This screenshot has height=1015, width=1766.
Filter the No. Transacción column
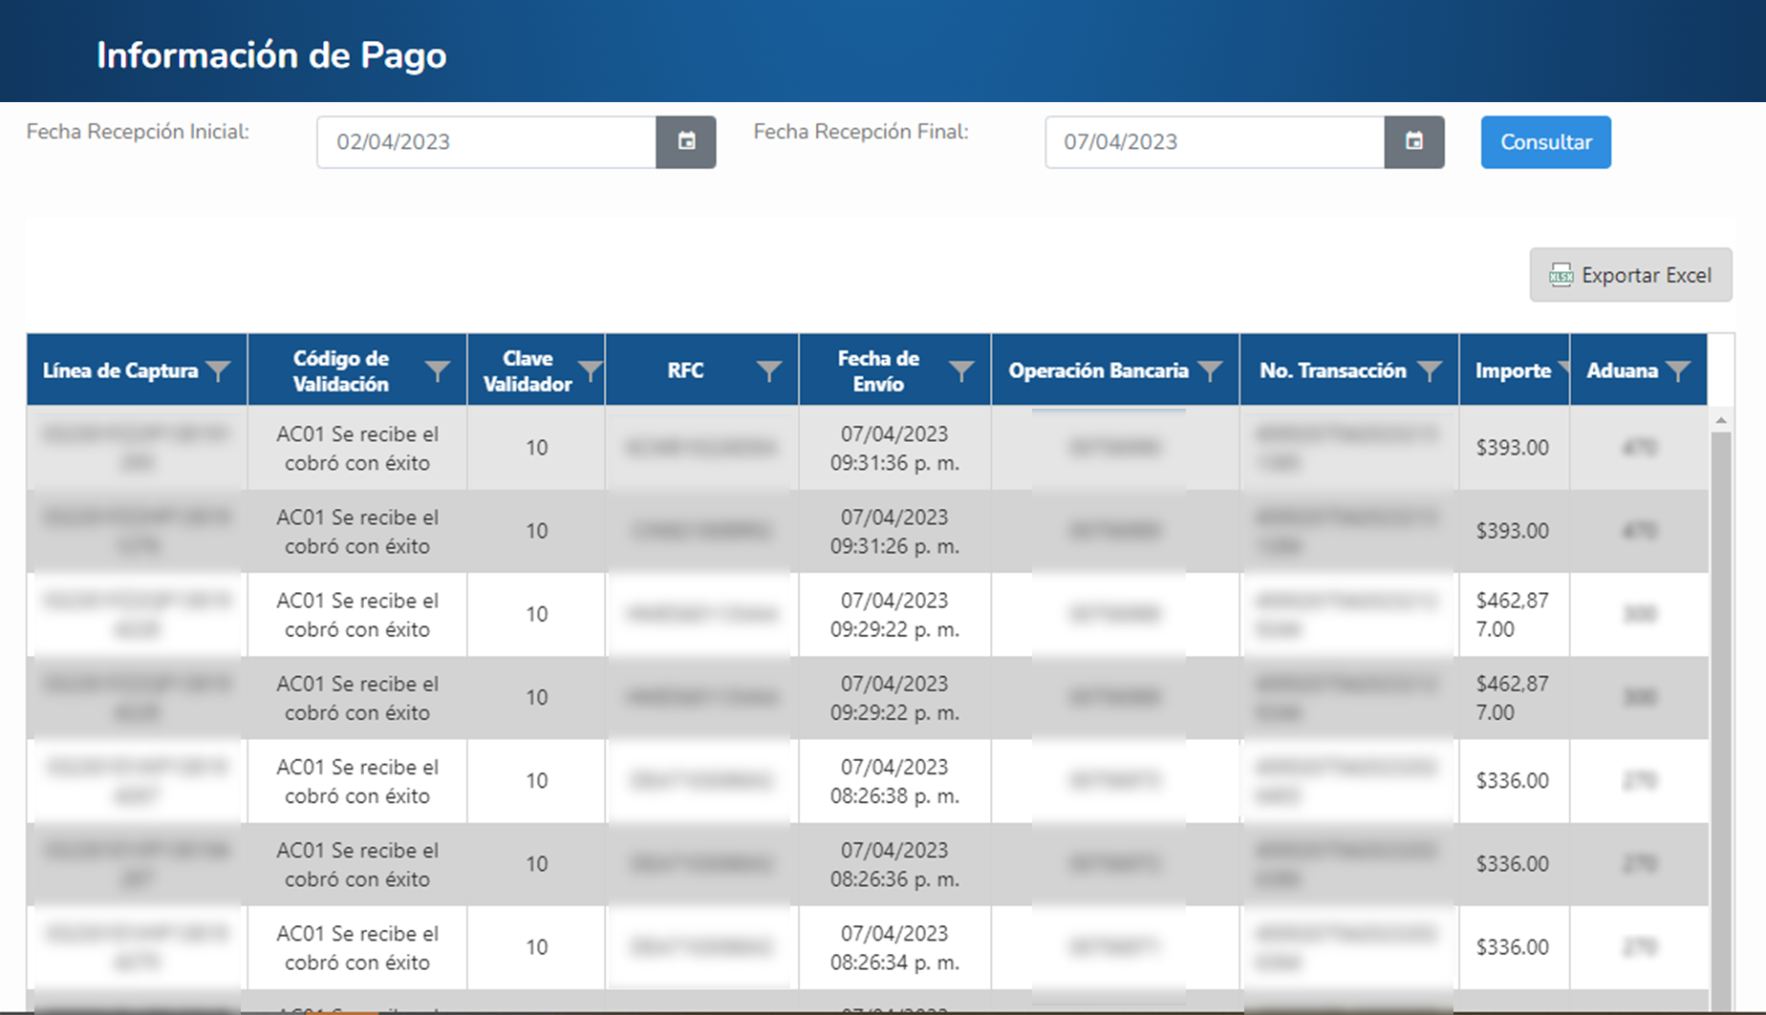1430,370
